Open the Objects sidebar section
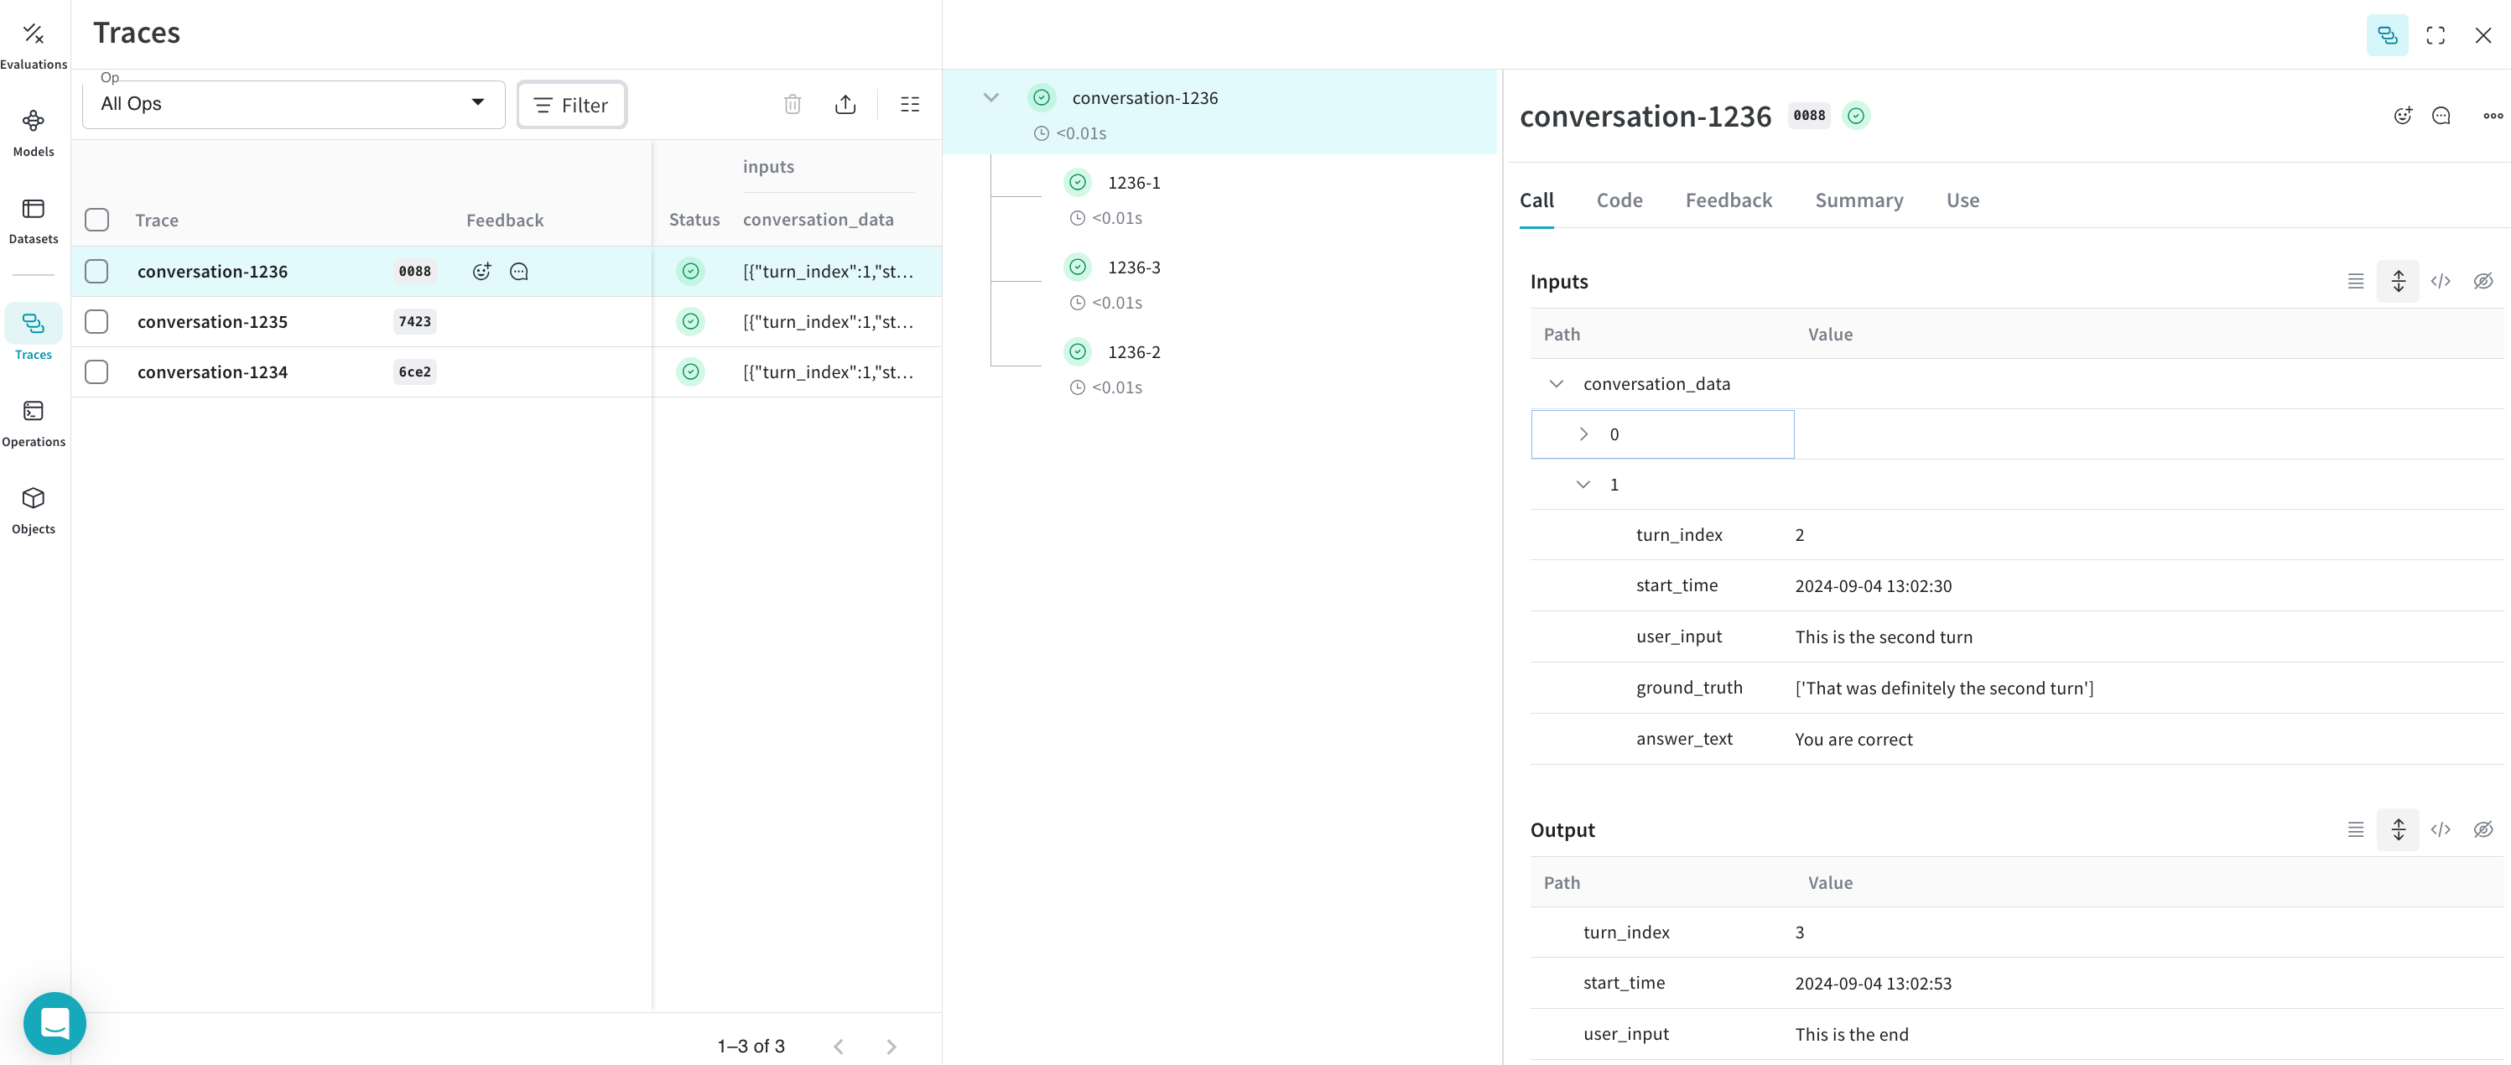The width and height of the screenshot is (2511, 1065). coord(34,511)
